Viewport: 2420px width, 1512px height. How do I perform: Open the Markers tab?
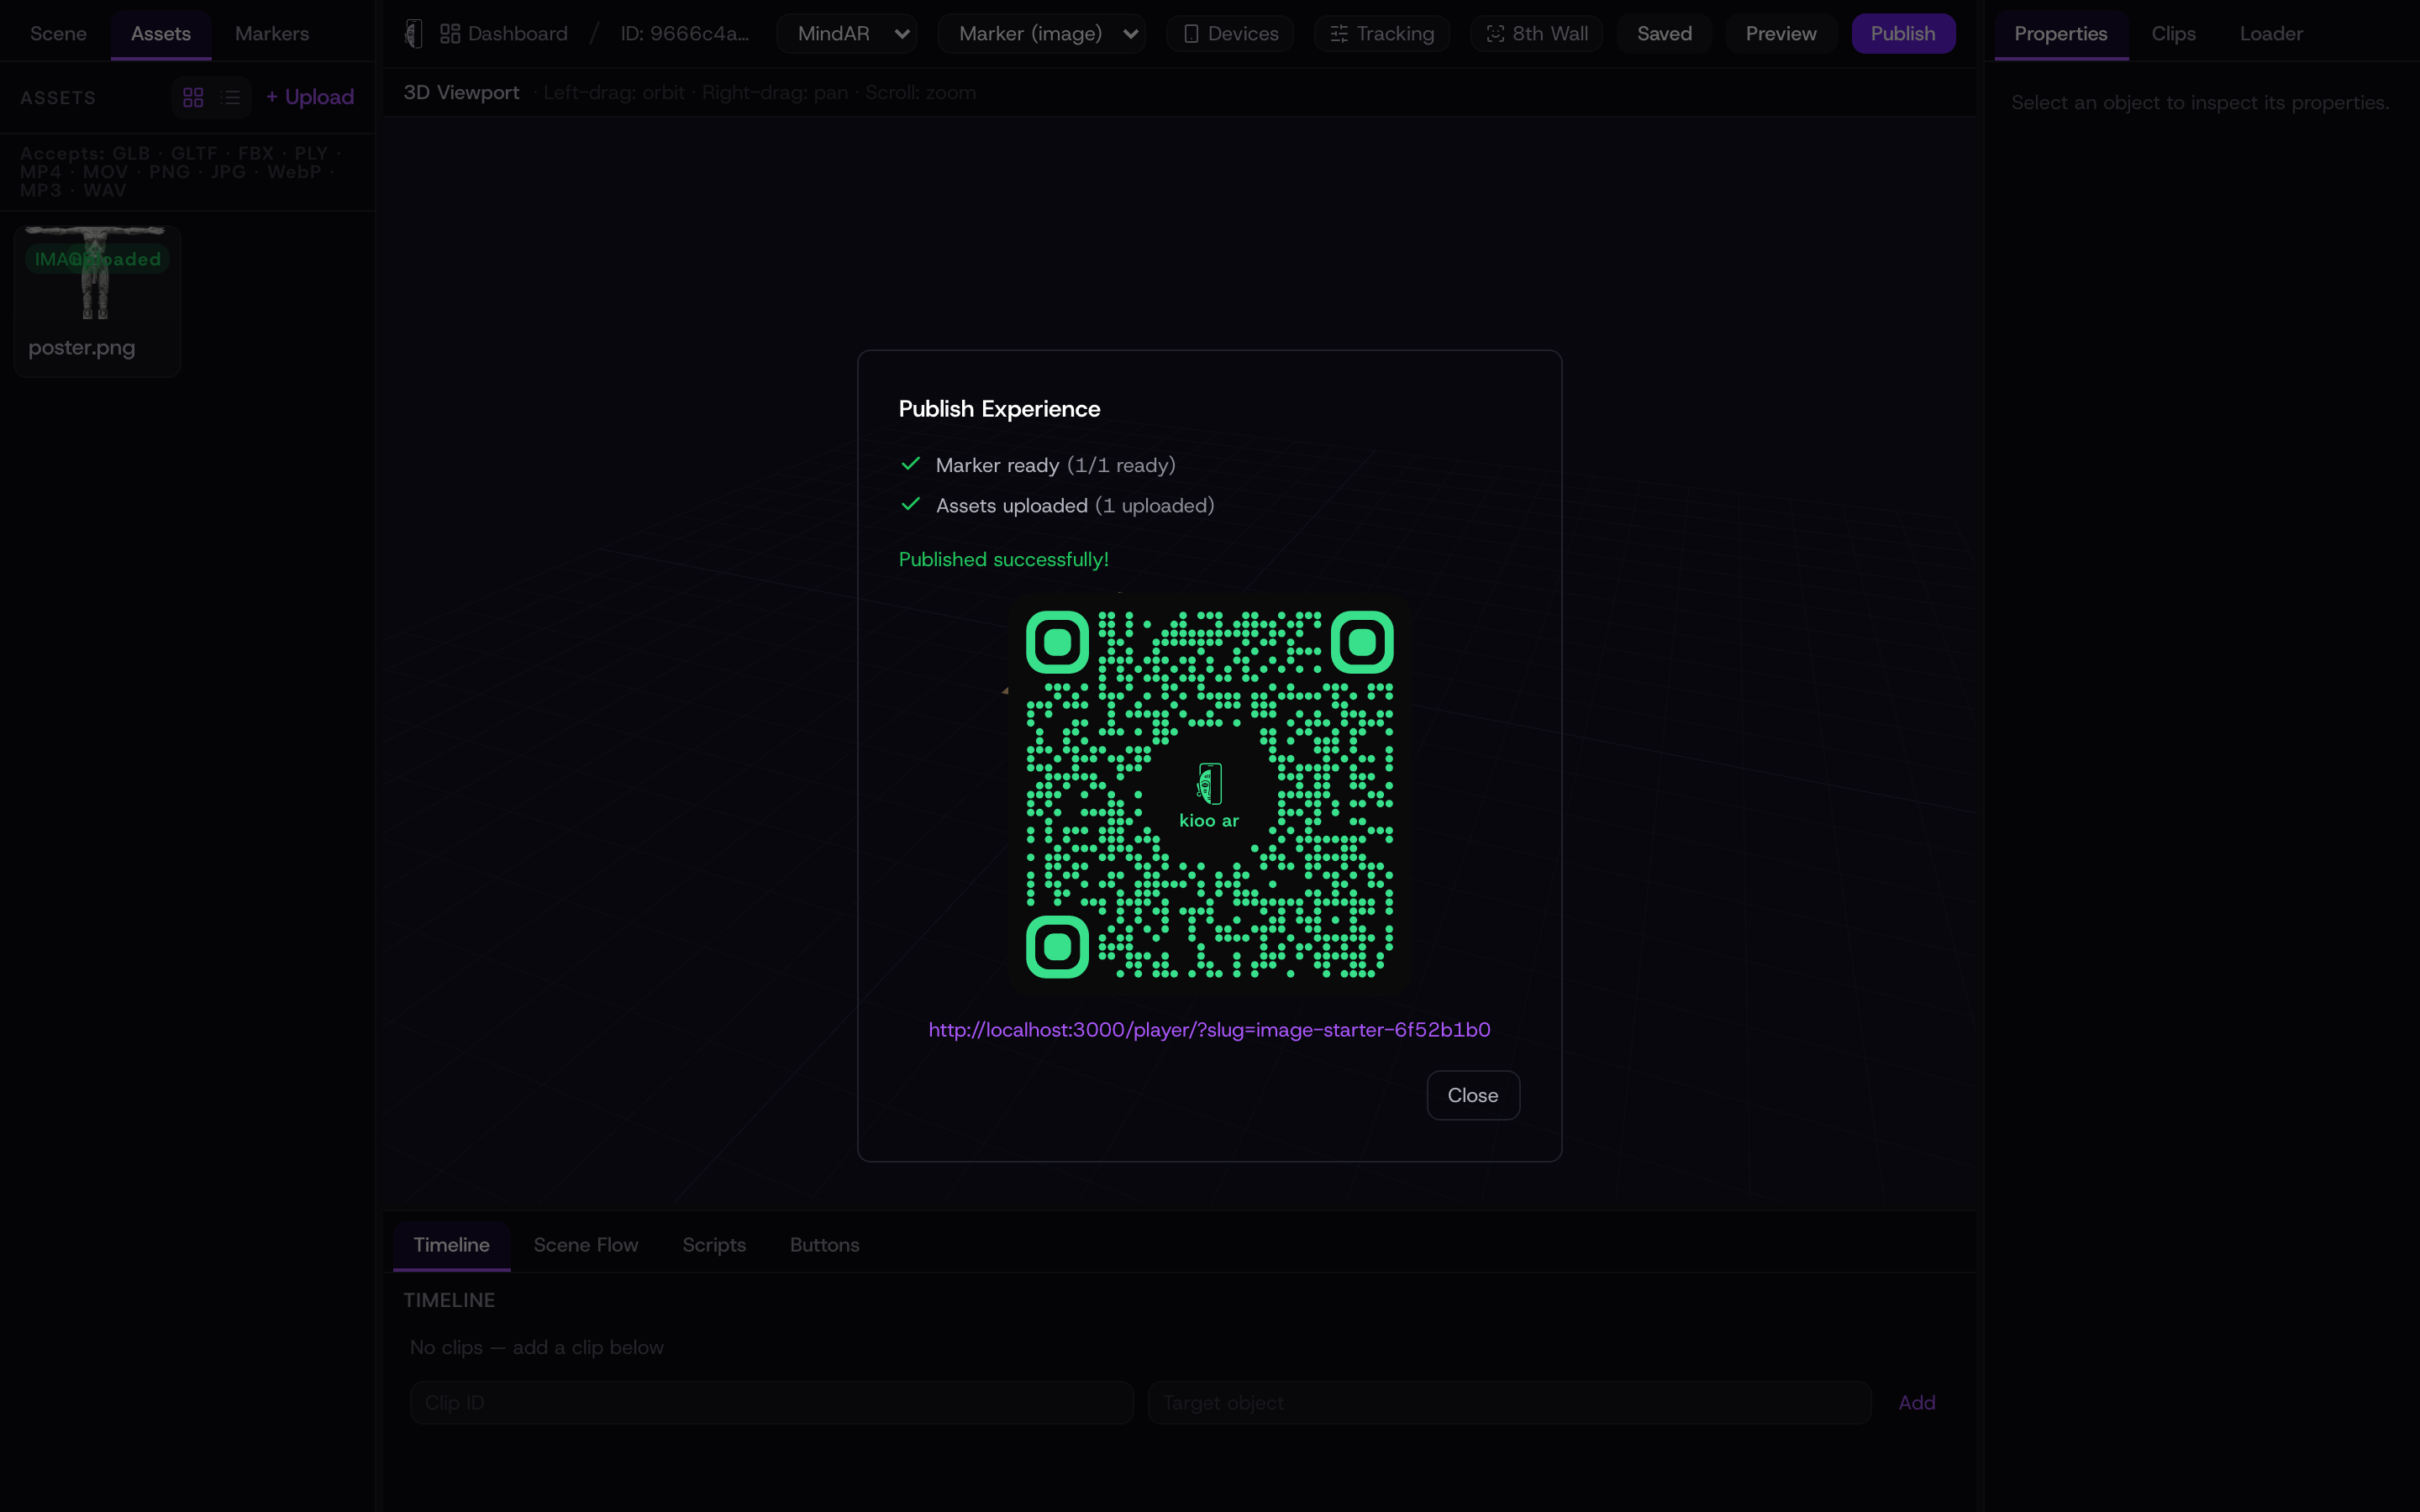tap(272, 34)
